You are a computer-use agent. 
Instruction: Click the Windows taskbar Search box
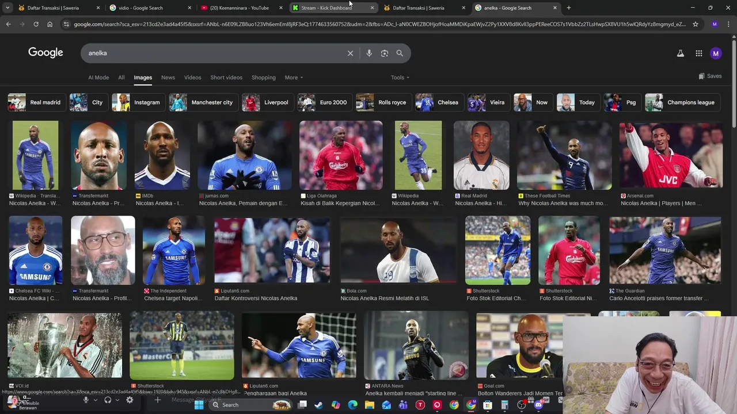pyautogui.click(x=251, y=405)
